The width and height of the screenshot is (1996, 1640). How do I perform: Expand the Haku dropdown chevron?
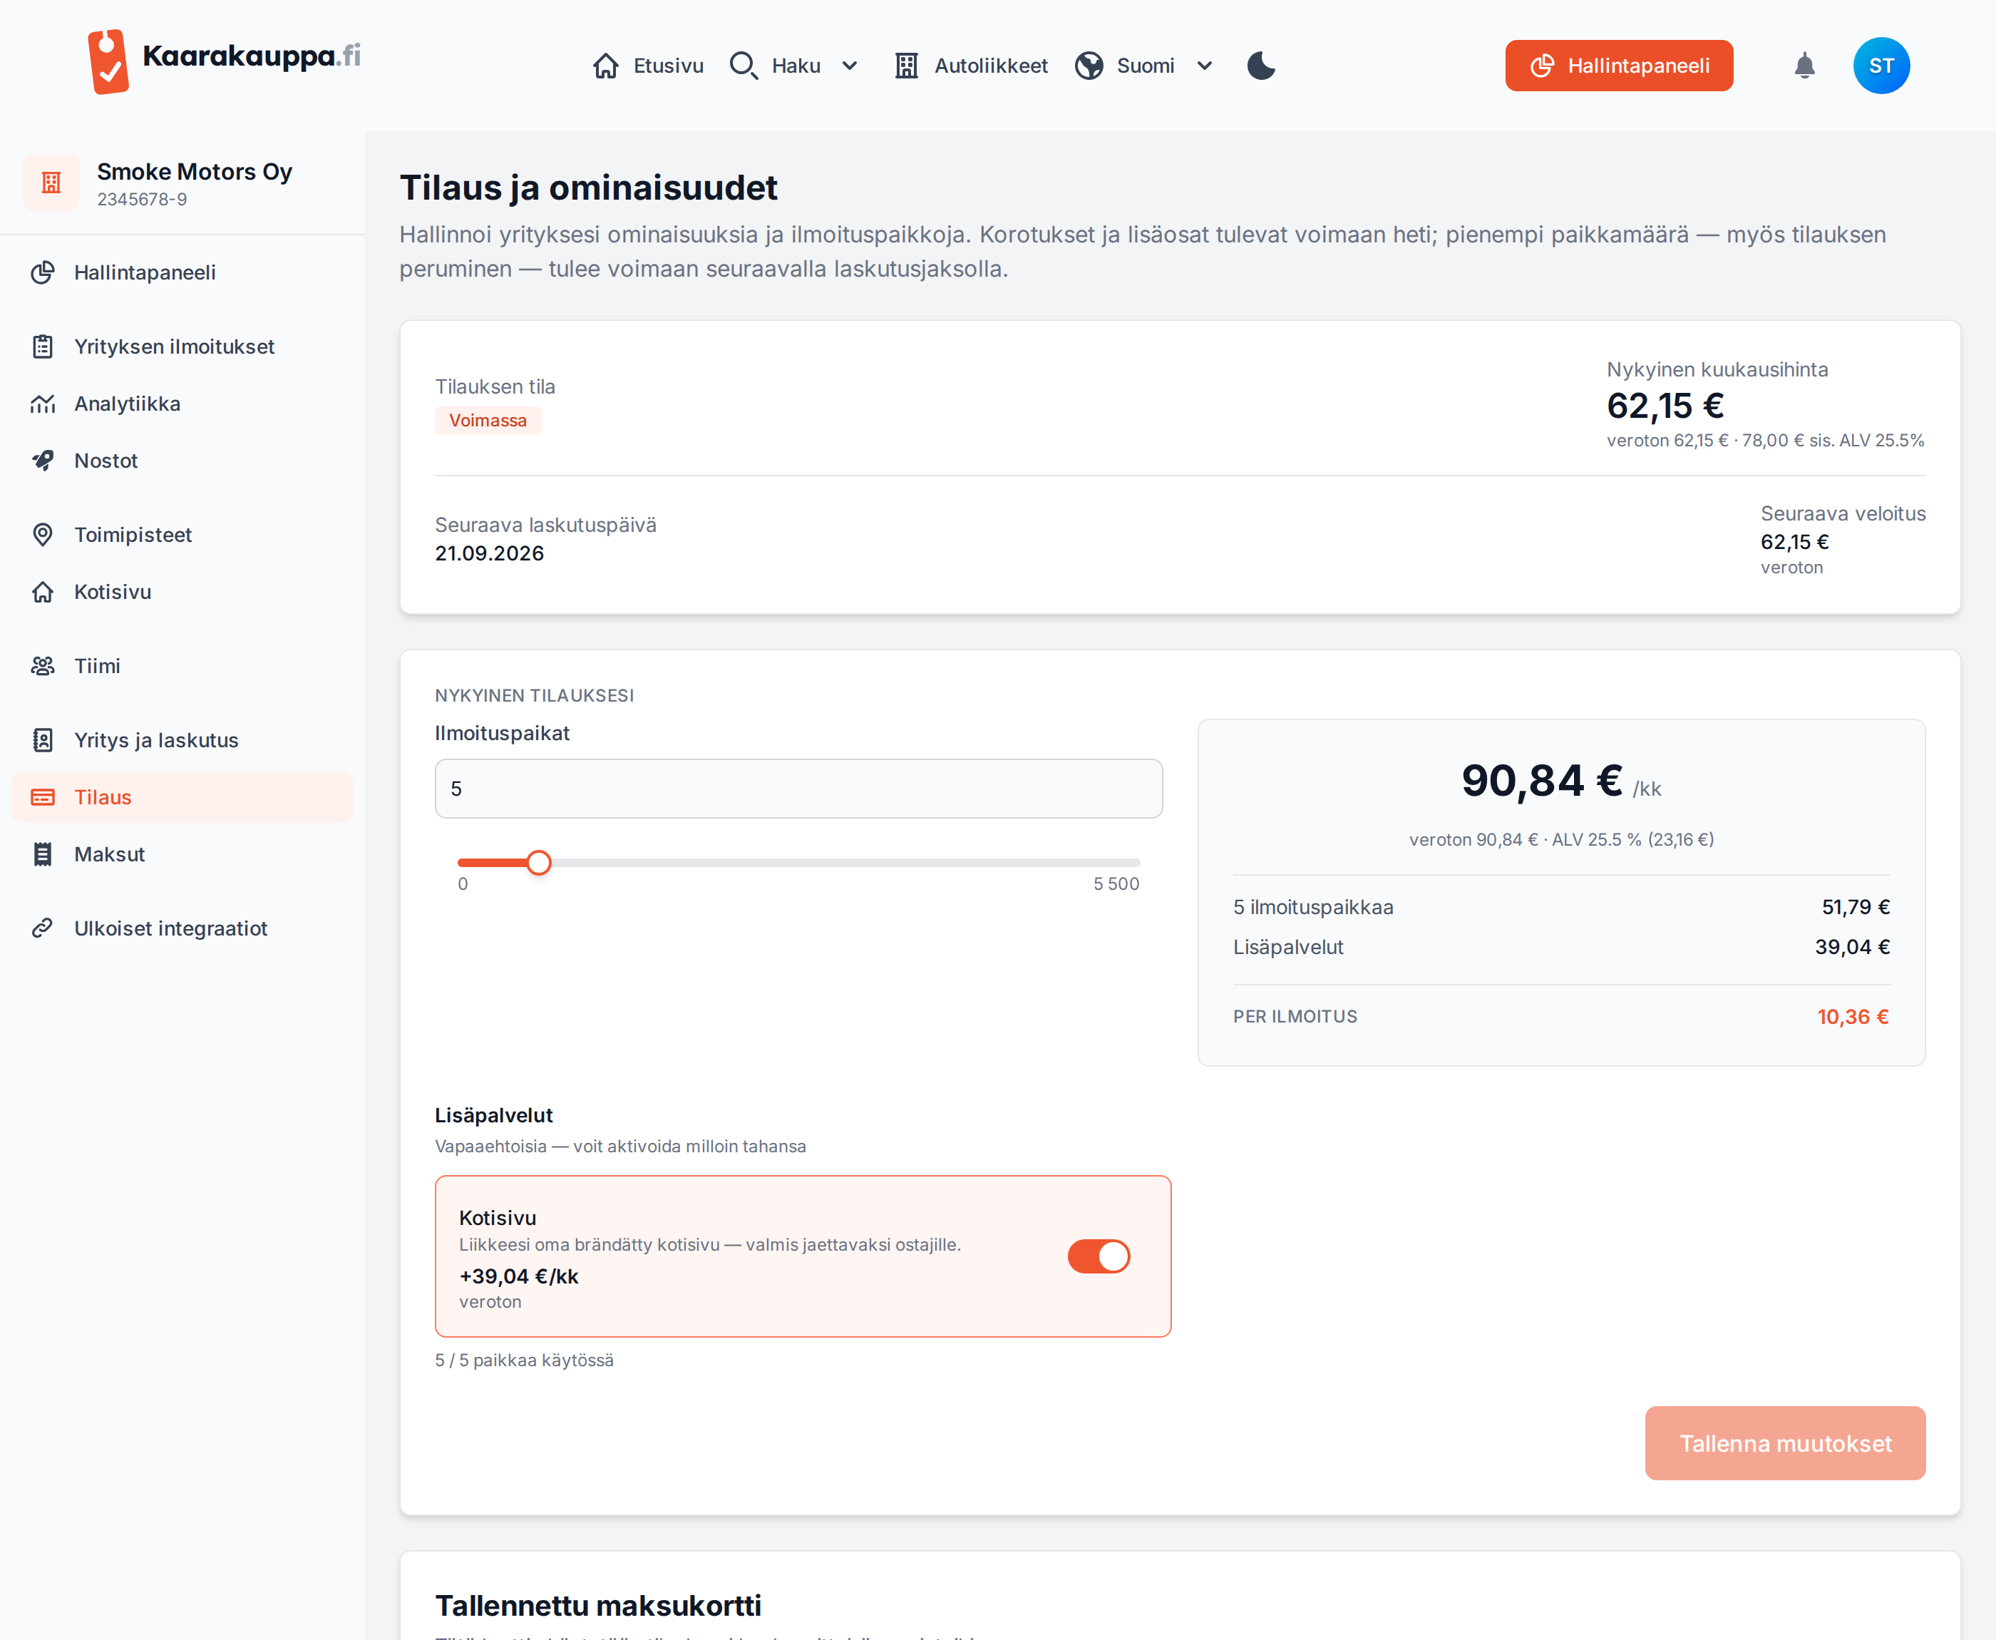[x=850, y=66]
